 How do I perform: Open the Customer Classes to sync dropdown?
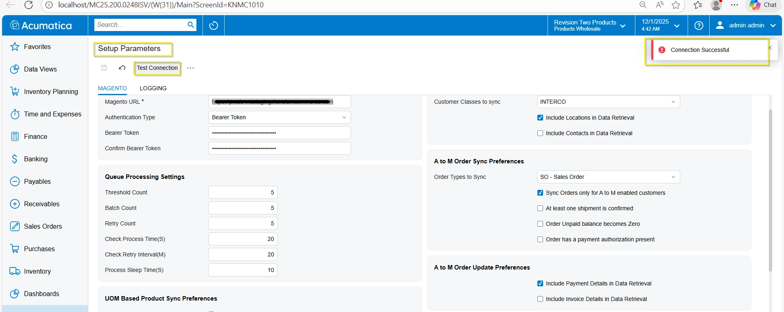[609, 102]
